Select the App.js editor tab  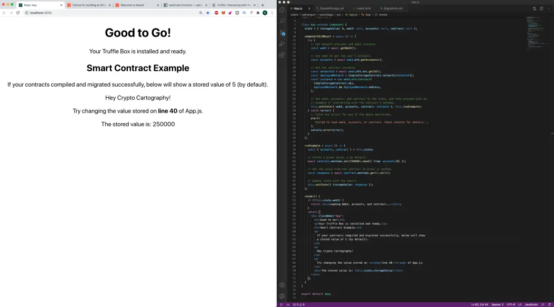tap(300, 8)
